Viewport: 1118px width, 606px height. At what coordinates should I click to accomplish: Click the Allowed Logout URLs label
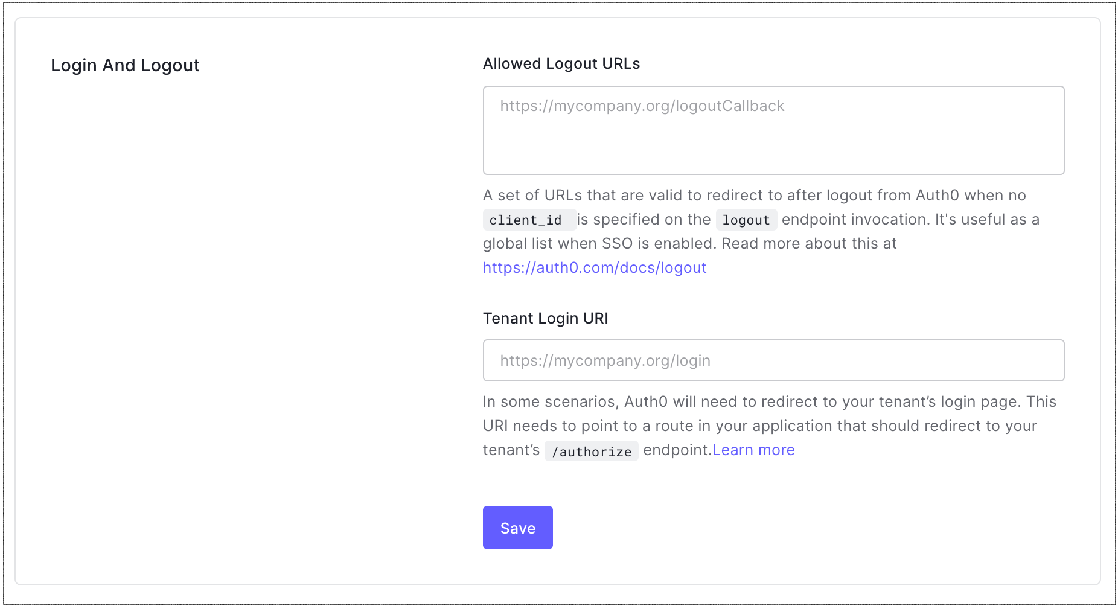click(x=561, y=63)
